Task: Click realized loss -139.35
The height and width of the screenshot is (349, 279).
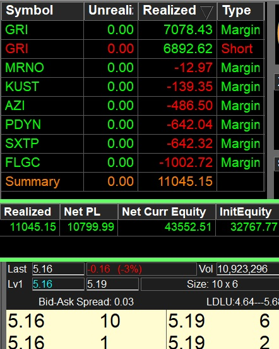Action: click(x=190, y=87)
